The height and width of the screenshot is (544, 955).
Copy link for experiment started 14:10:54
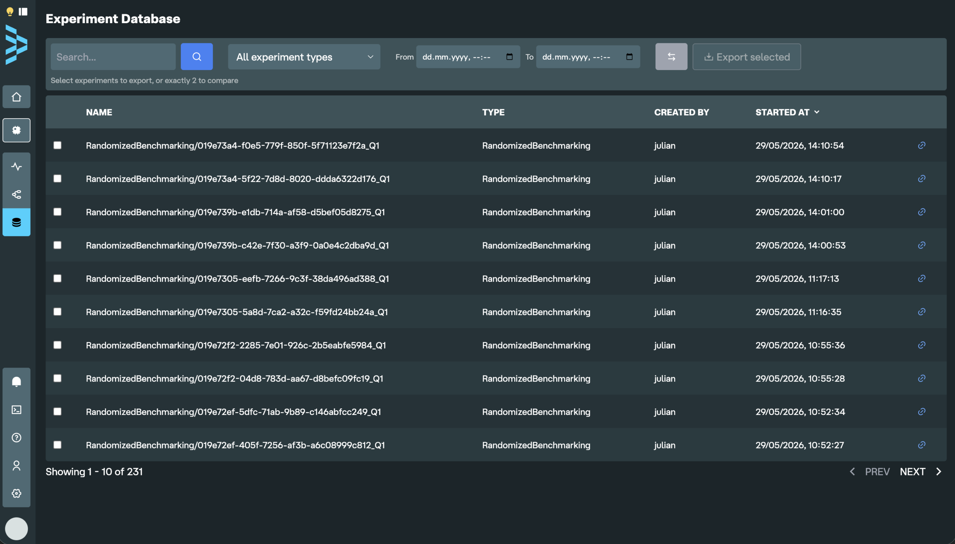tap(922, 145)
